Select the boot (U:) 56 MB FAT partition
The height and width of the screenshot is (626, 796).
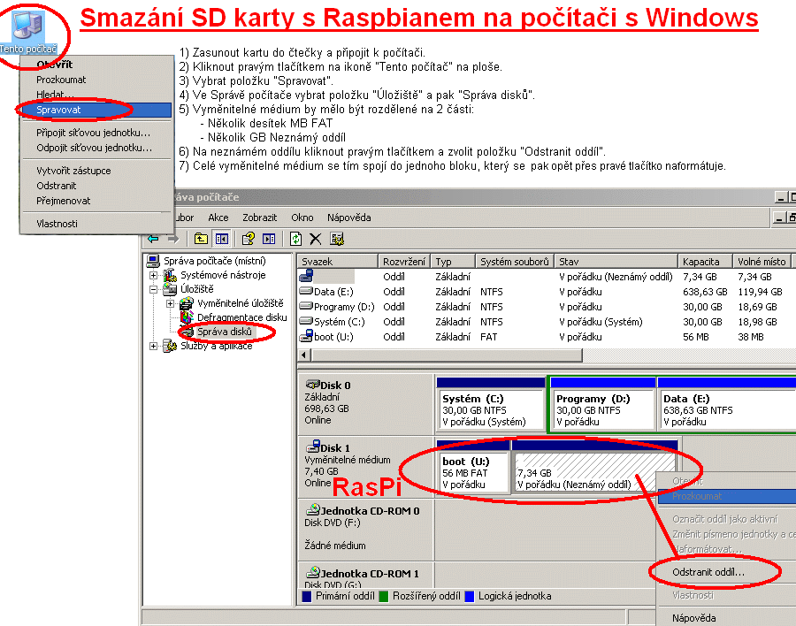coord(472,467)
